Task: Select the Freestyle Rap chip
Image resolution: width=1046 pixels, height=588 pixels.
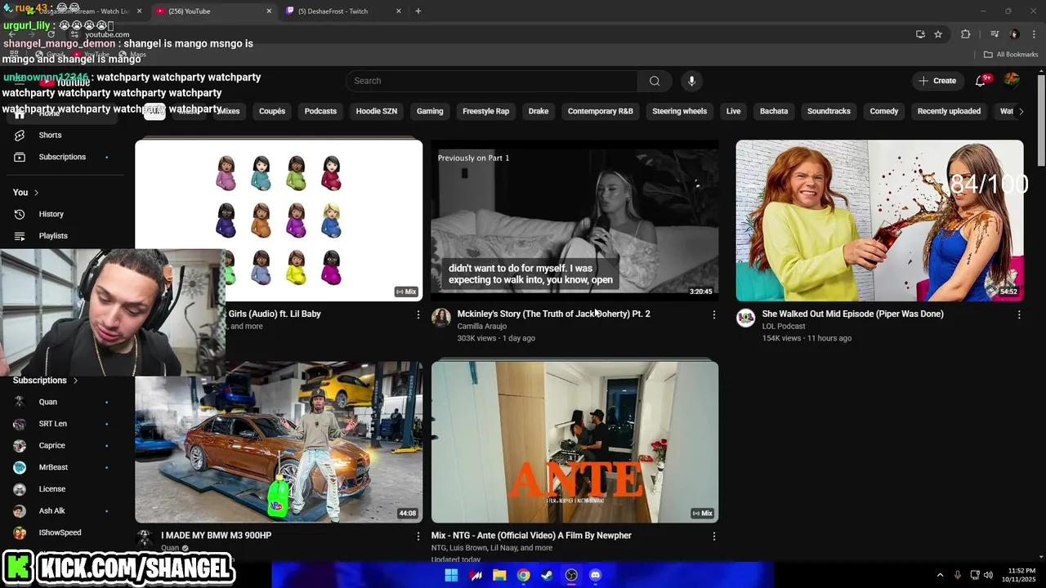Action: coord(485,111)
